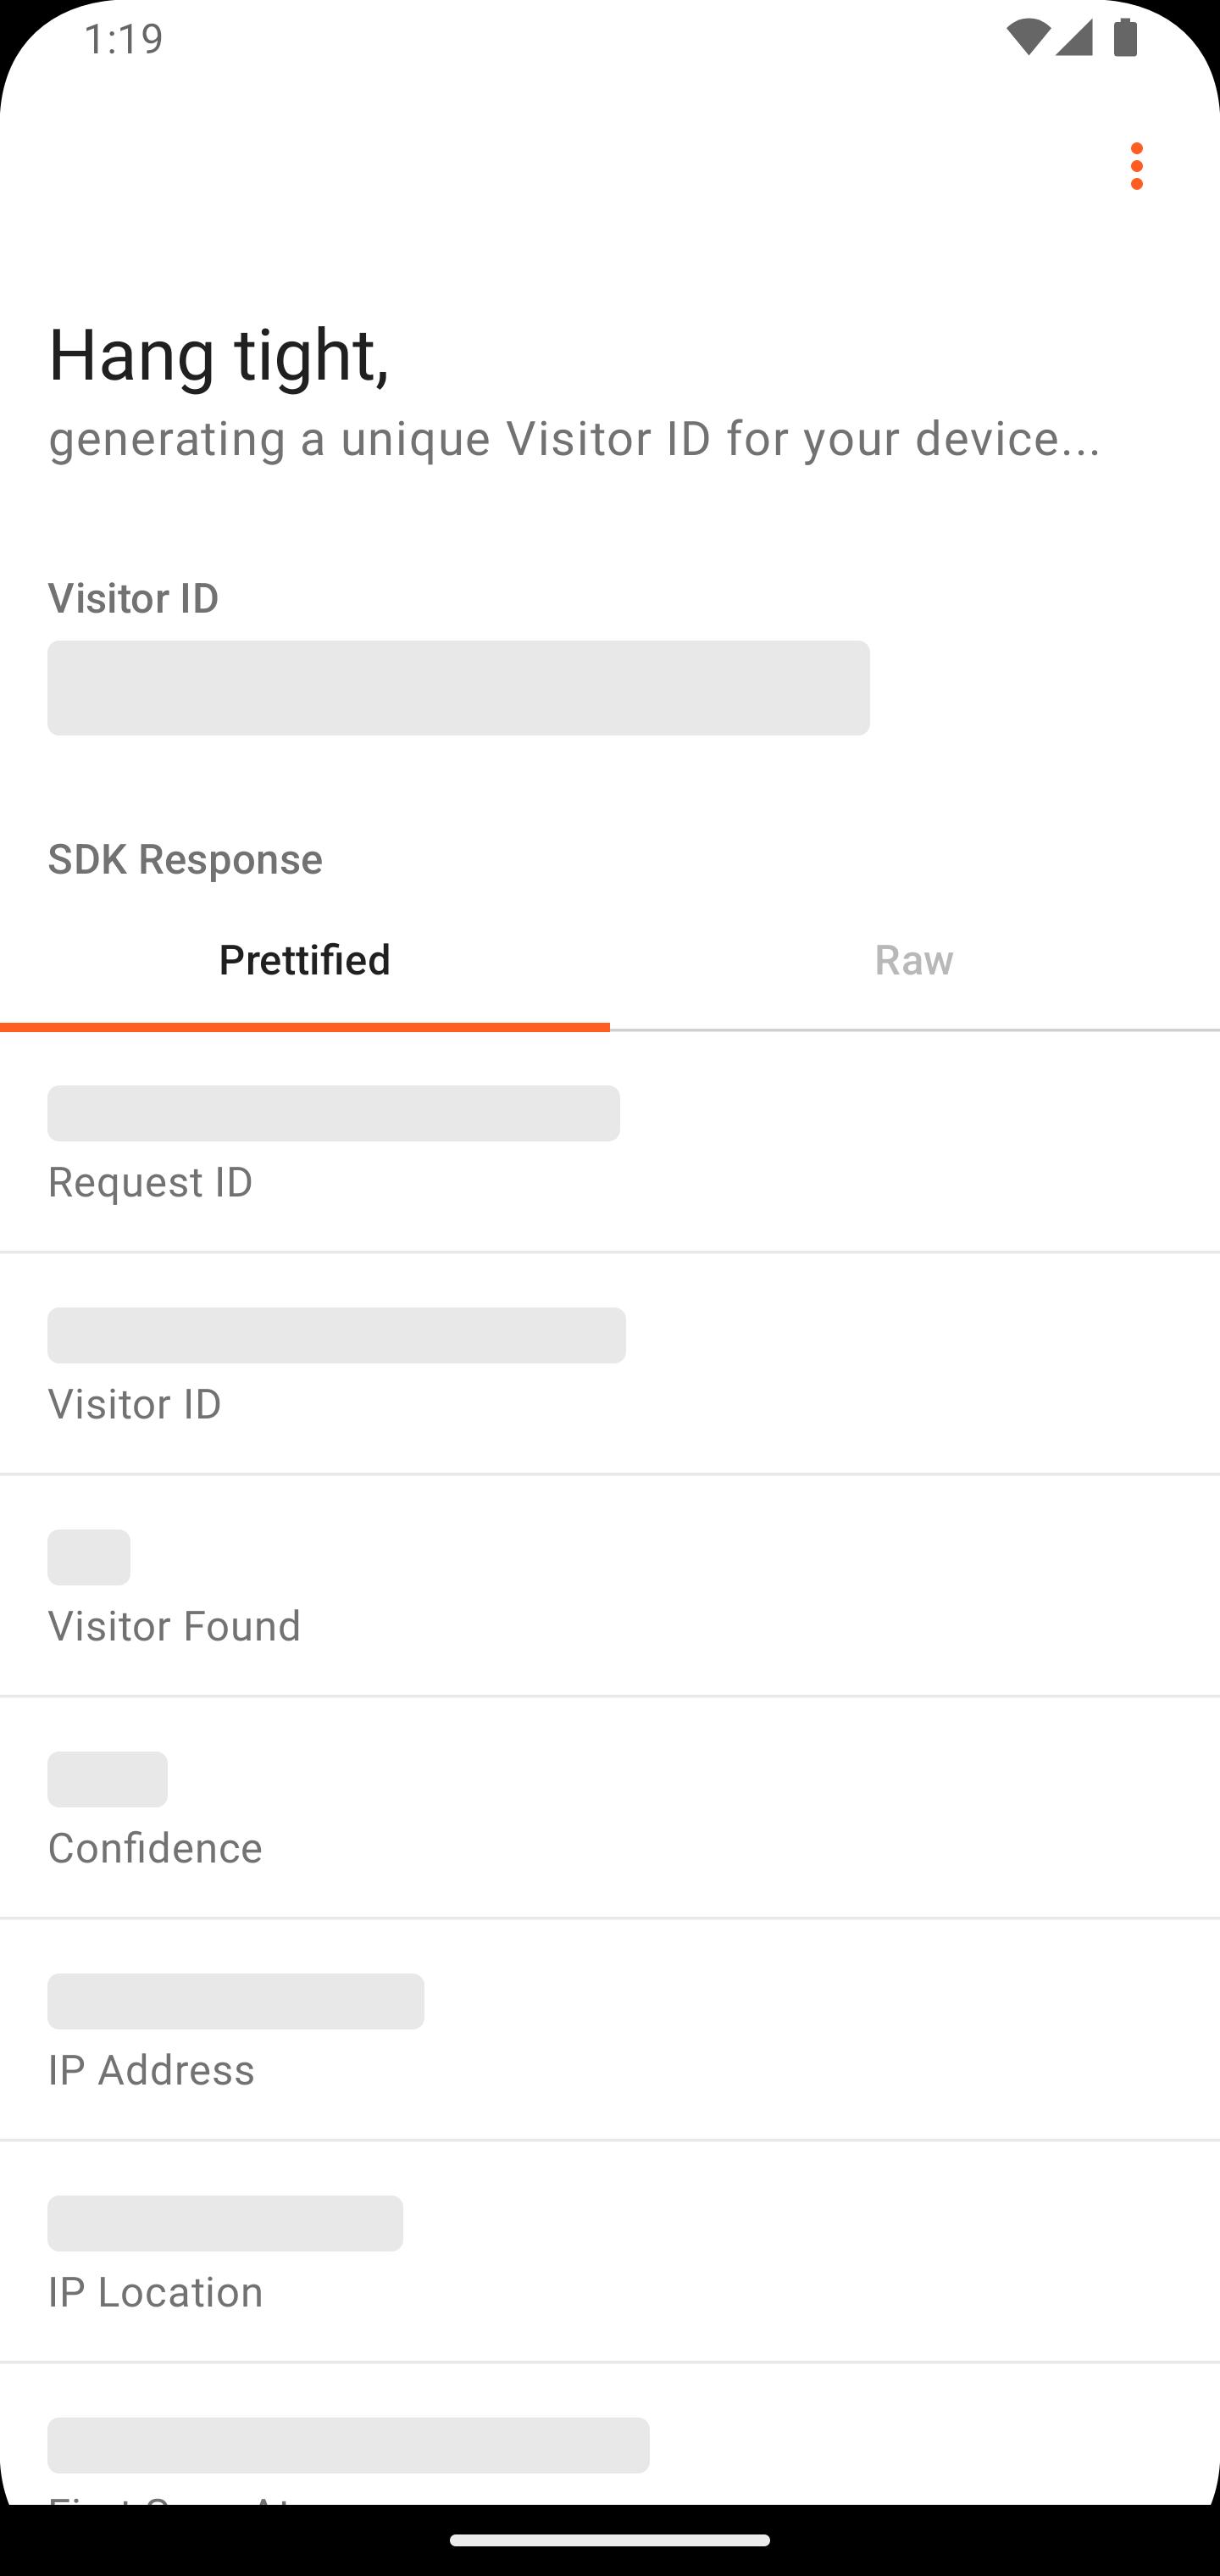Select the Prettified tab
The image size is (1220, 2576).
click(305, 960)
